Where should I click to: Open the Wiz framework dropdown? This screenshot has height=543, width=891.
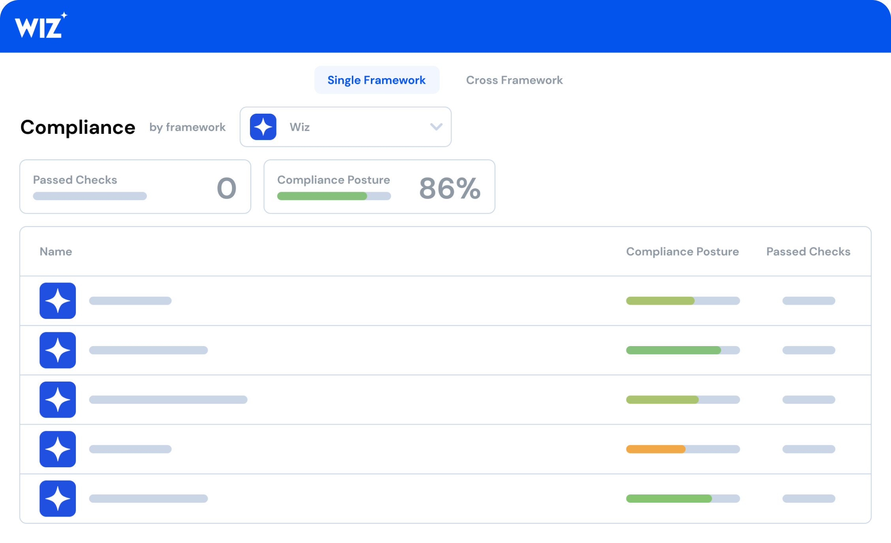(x=346, y=127)
